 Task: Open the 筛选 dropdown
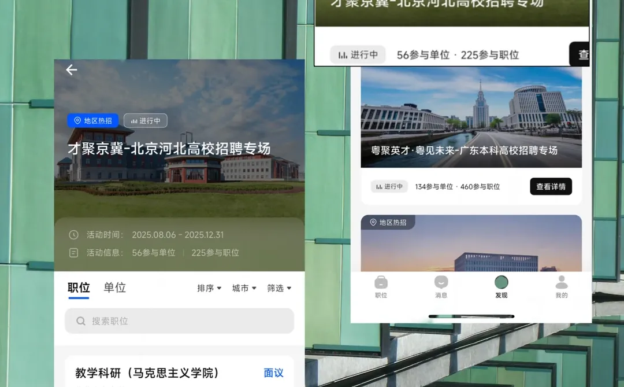pyautogui.click(x=280, y=288)
